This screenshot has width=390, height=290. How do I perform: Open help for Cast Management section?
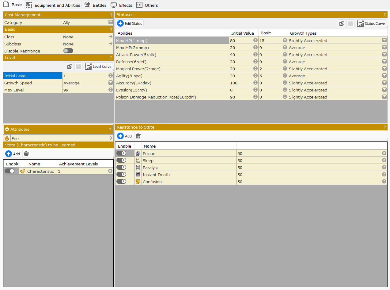[x=111, y=15]
